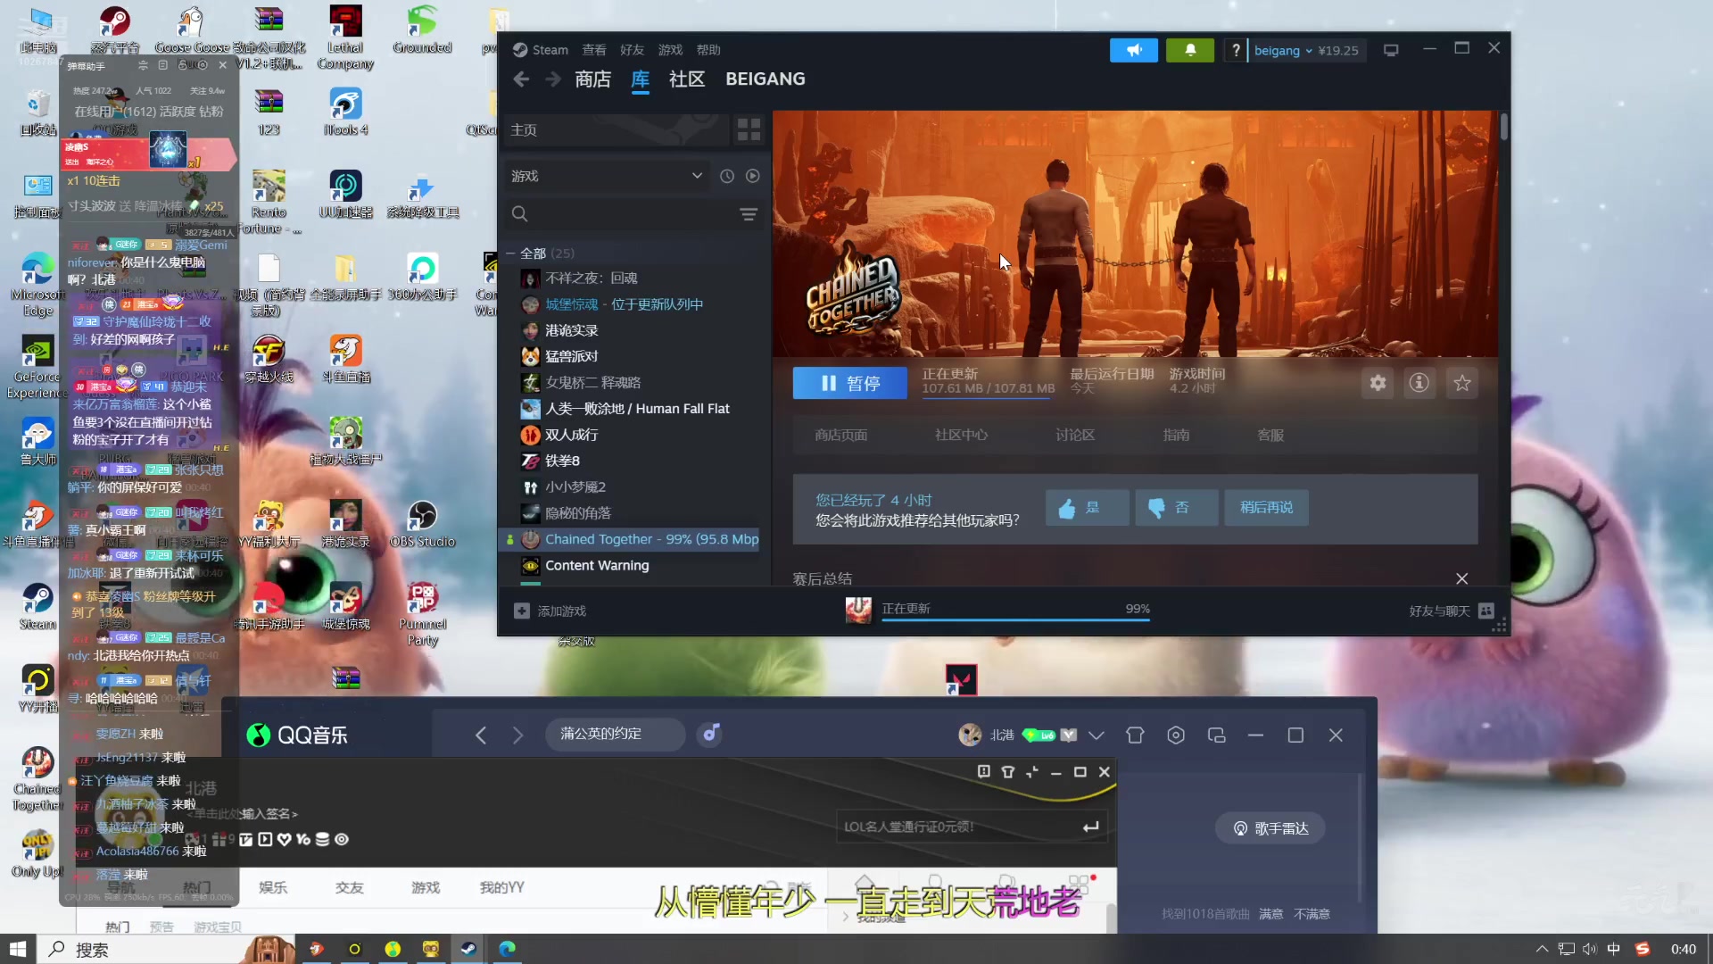Screen dimensions: 1713x964
Task: Collapse the danmaku helper panel arrows
Action: (143, 65)
